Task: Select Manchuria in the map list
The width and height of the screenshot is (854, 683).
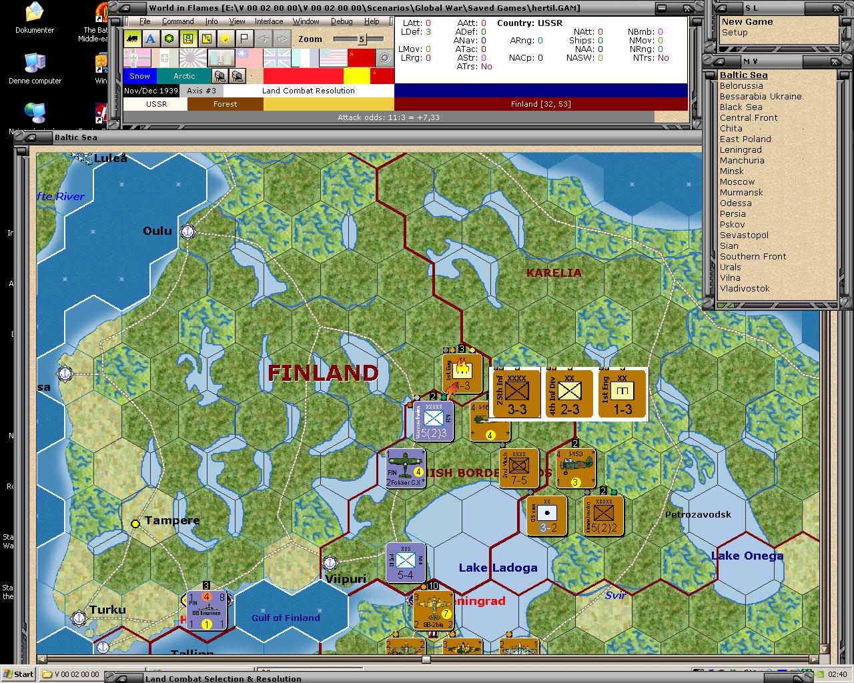Action: click(742, 161)
